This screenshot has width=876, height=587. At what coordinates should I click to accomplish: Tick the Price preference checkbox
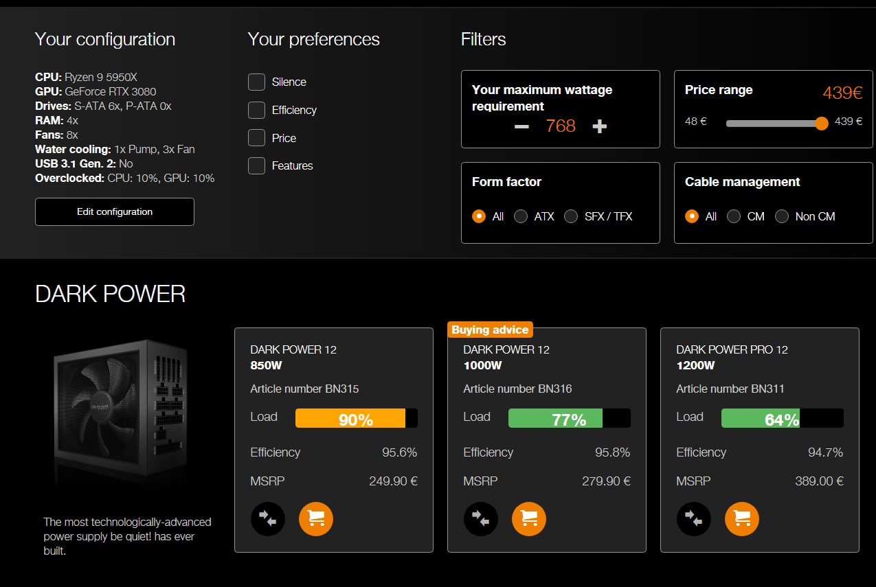pyautogui.click(x=256, y=138)
